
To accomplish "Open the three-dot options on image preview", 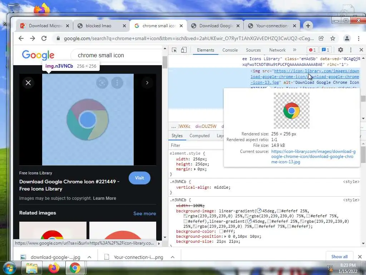I will tap(117, 83).
